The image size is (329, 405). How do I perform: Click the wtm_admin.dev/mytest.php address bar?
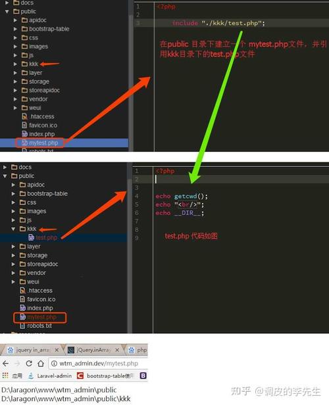click(x=98, y=364)
